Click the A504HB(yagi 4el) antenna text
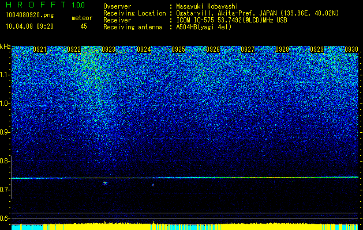The width and height of the screenshot is (363, 230). point(204,27)
